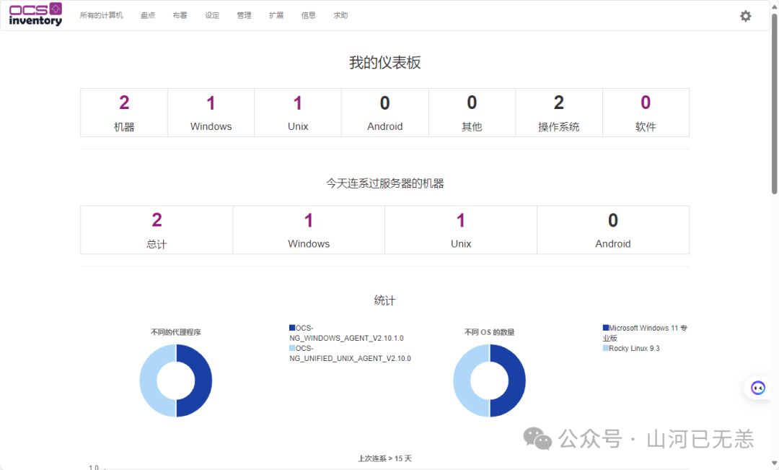Viewport: 779px width, 470px height.
Task: Click dark blue half of 不同 OS 的数量 donut
Action: pos(516,380)
